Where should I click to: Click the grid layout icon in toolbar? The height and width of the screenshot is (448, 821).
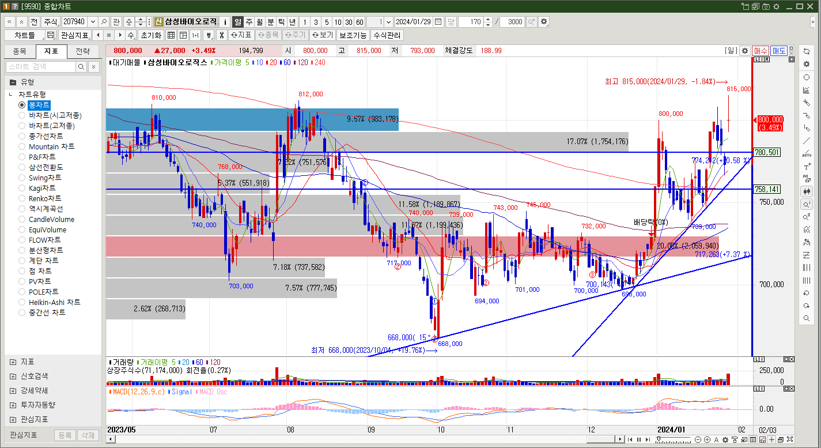coord(172,35)
